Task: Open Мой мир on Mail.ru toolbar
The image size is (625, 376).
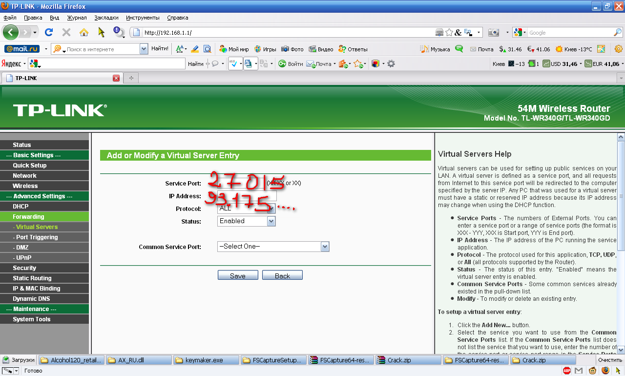Action: point(234,49)
